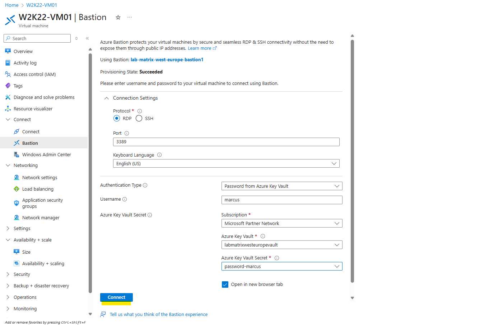Click the Load balancing diamond icon
The height and width of the screenshot is (325, 494).
(x=17, y=189)
